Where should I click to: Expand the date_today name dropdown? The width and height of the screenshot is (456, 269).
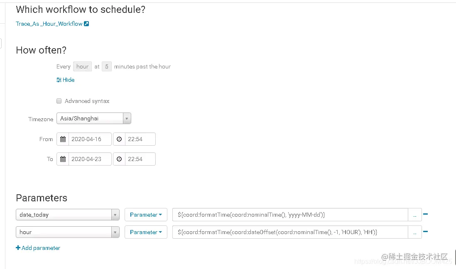115,215
